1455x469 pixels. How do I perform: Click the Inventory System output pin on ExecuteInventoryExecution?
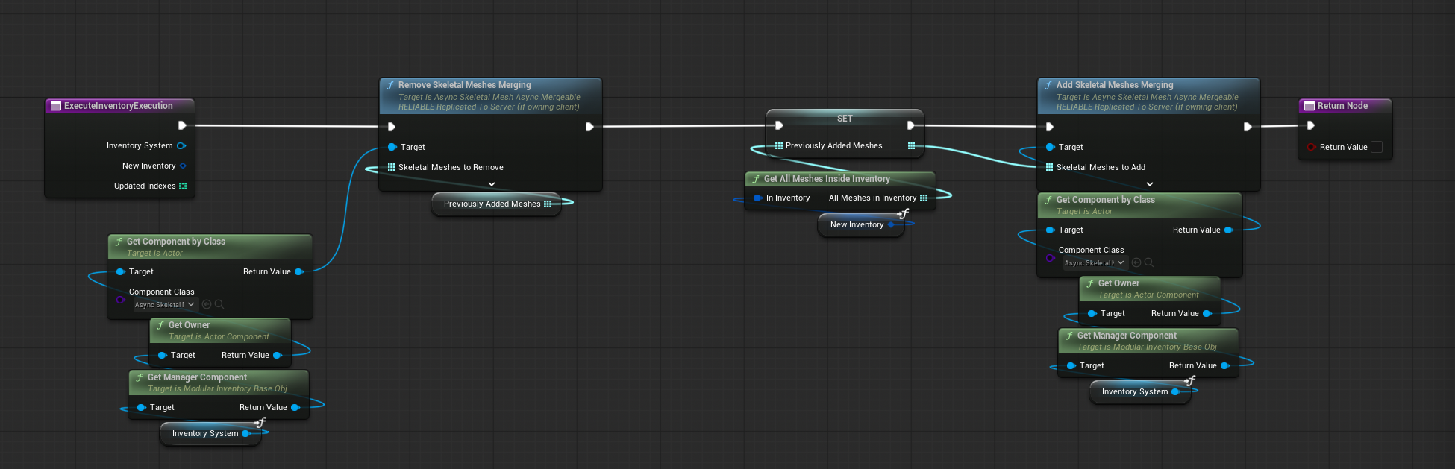(x=181, y=145)
